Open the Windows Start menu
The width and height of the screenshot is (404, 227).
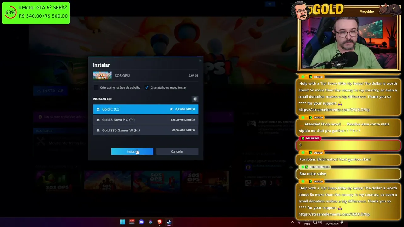point(122,222)
